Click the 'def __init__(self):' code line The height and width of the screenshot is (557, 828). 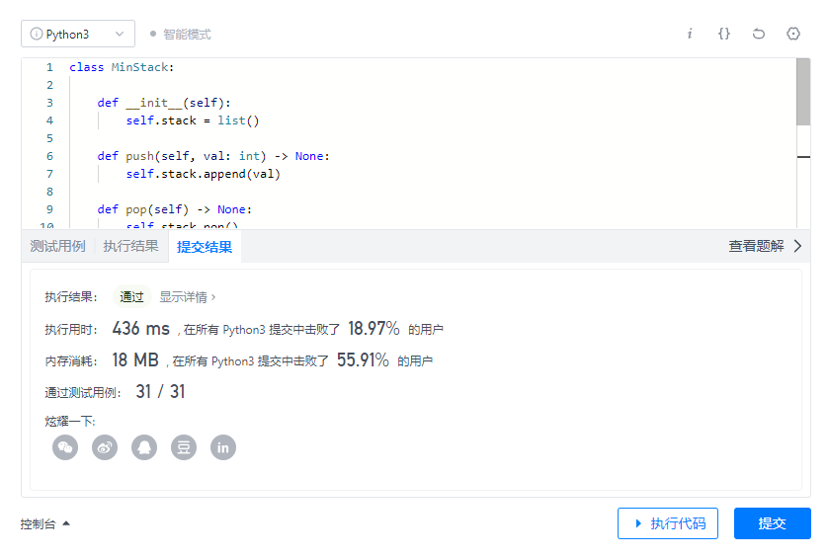(x=164, y=103)
